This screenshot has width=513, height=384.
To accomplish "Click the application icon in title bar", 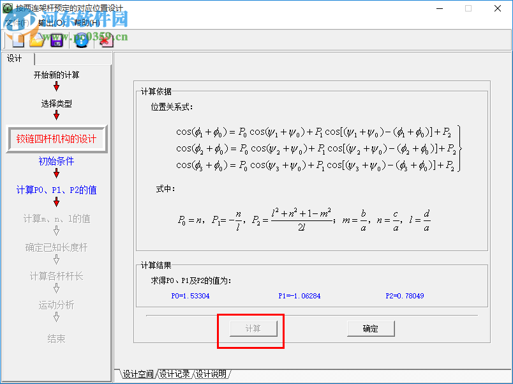I will pyautogui.click(x=8, y=8).
